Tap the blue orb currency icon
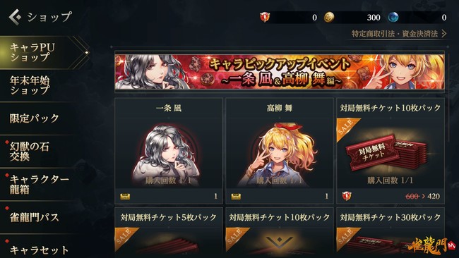 393,17
